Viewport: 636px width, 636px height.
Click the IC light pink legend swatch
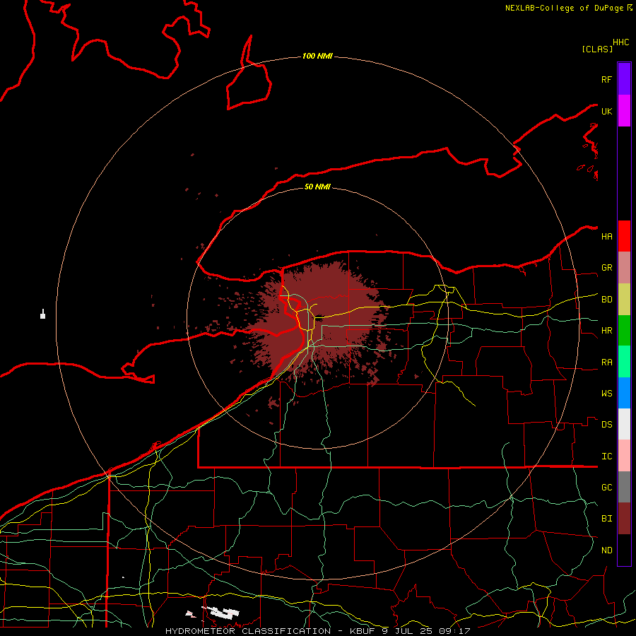tap(624, 456)
